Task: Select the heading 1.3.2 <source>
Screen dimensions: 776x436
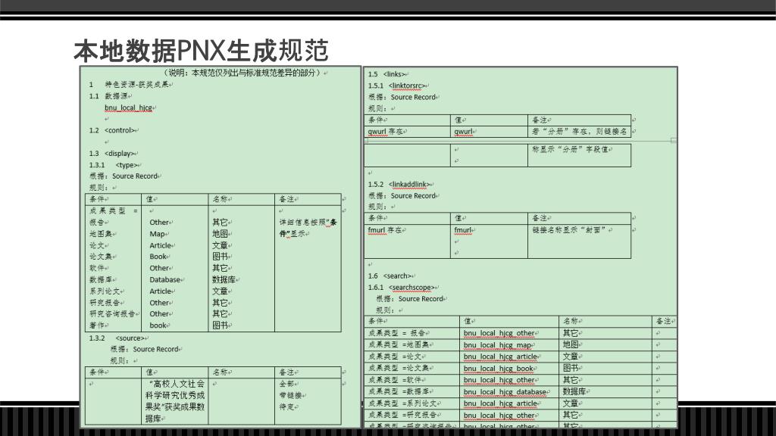Action: coord(117,338)
